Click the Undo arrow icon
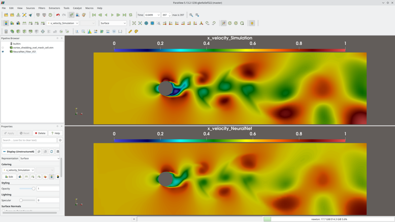The width and height of the screenshot is (395, 222). click(58, 15)
